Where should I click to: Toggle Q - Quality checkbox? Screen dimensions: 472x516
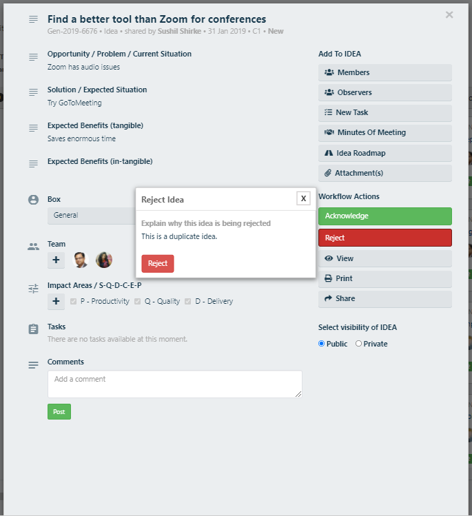[138, 301]
